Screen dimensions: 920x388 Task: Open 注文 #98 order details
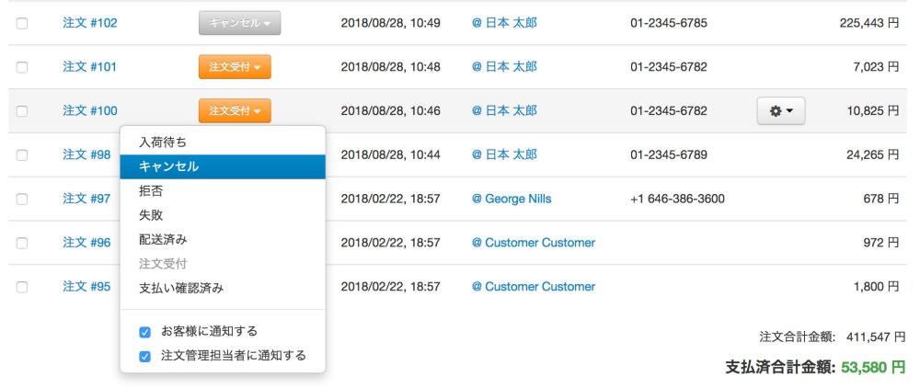click(86, 154)
